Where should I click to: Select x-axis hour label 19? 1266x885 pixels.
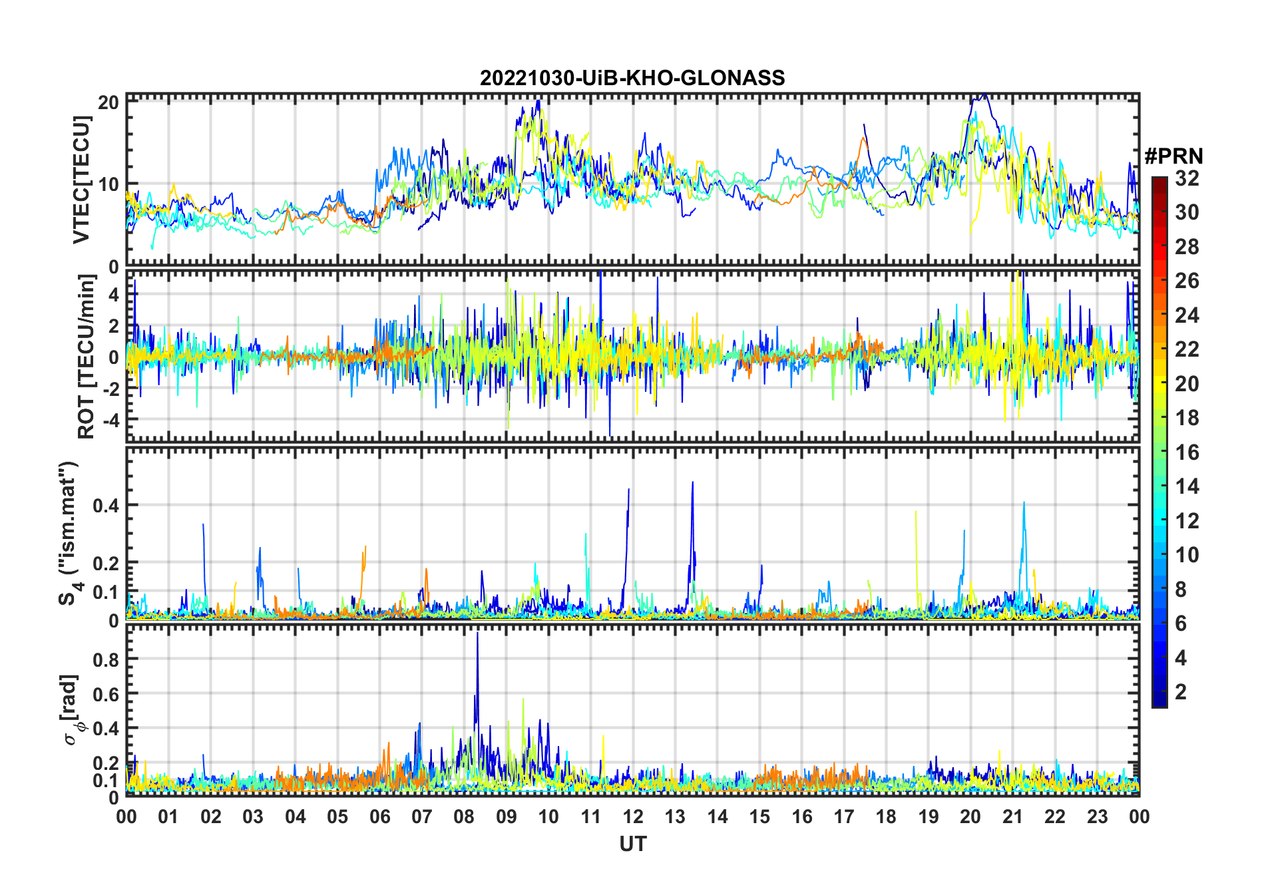[x=929, y=817]
